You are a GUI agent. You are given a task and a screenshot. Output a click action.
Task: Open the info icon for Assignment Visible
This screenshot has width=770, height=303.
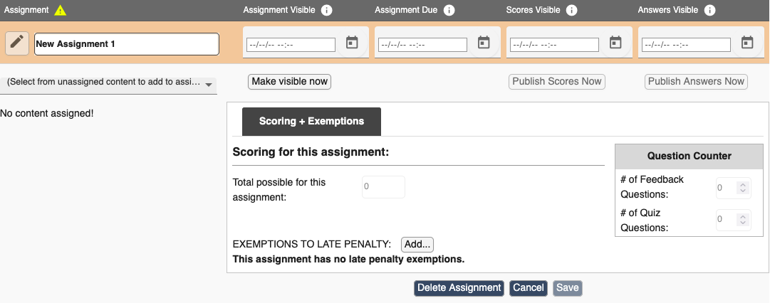(326, 10)
